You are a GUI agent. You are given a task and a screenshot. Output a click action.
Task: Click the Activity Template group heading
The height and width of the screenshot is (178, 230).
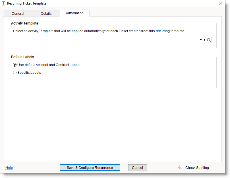coord(25,23)
